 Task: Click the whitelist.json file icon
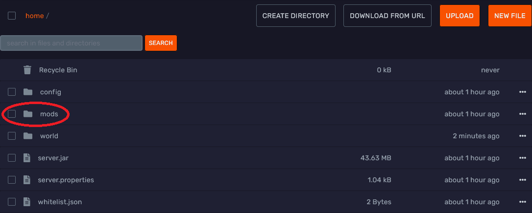(27, 202)
